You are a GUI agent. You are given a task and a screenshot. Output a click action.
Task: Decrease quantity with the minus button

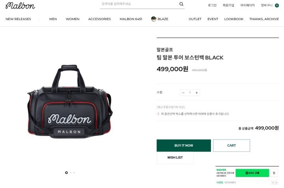[x=183, y=93]
